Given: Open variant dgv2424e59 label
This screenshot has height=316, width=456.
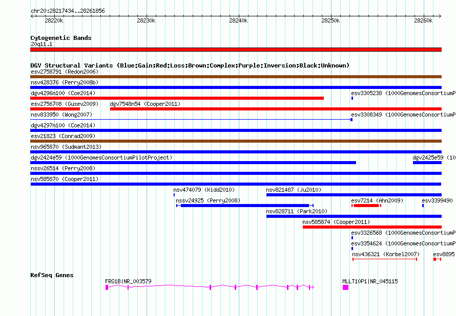Looking at the screenshot, I should tap(101, 157).
